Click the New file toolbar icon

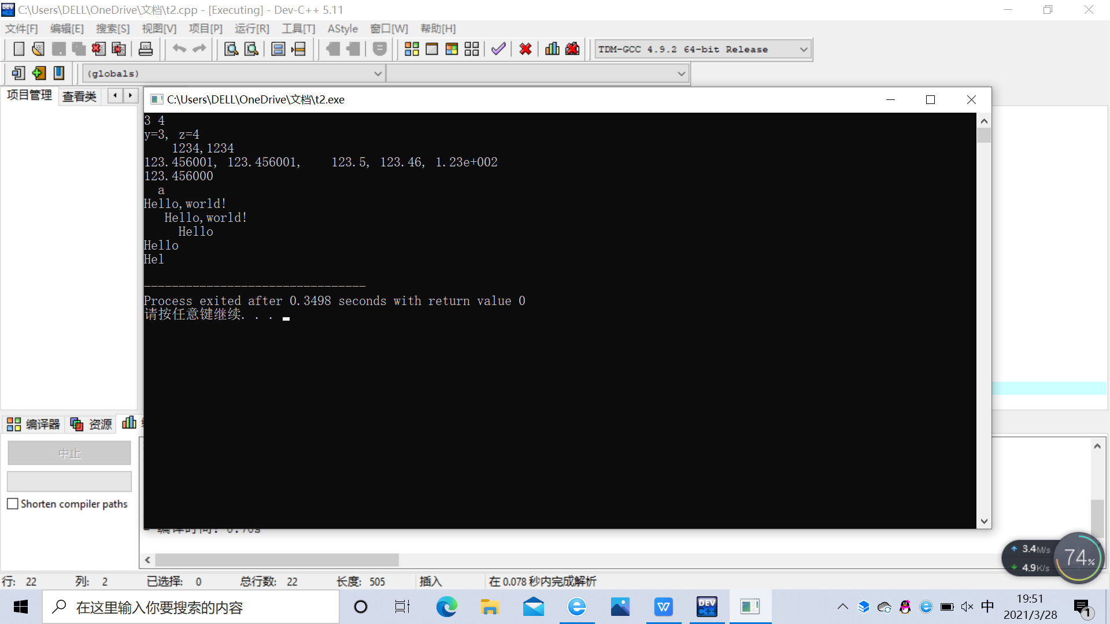pos(18,49)
